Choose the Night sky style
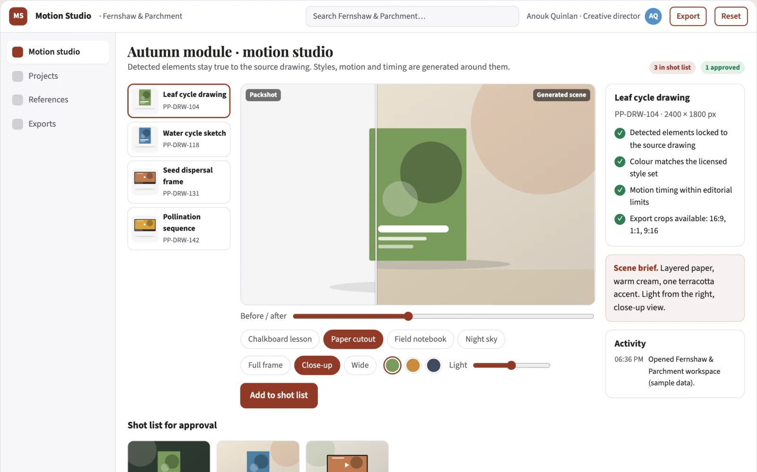Viewport: 757px width, 472px height. click(x=481, y=339)
